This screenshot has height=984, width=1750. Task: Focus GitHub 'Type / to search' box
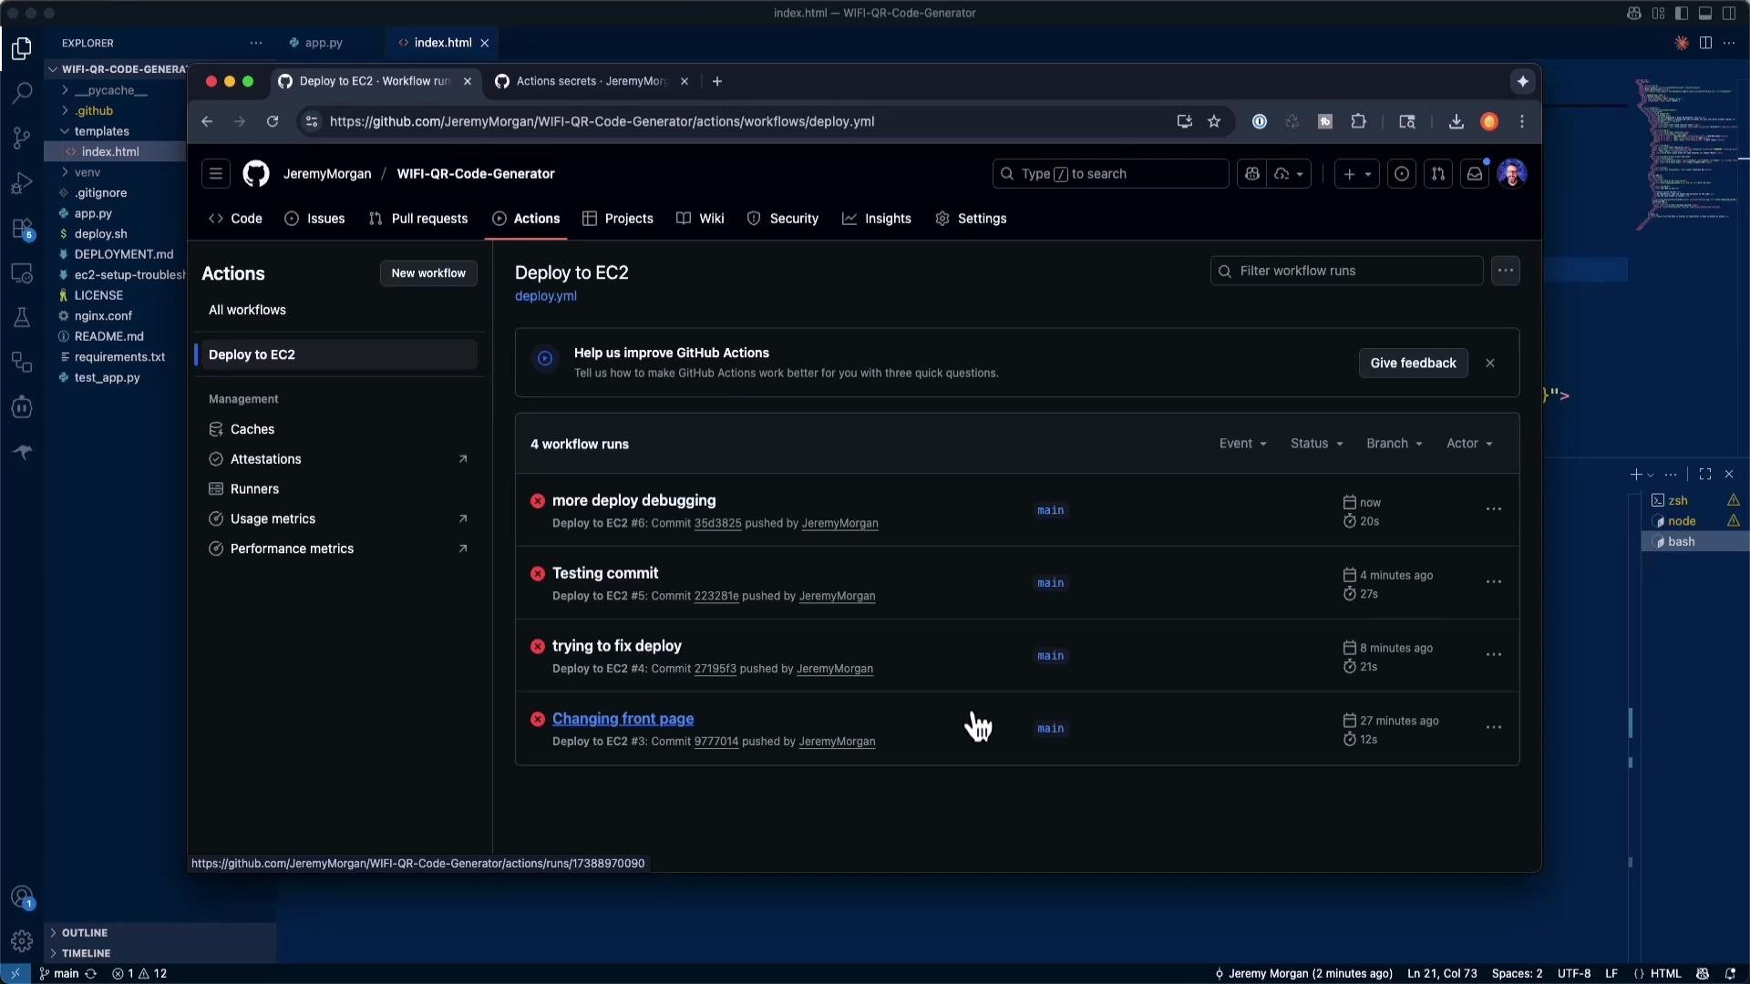pyautogui.click(x=1110, y=173)
